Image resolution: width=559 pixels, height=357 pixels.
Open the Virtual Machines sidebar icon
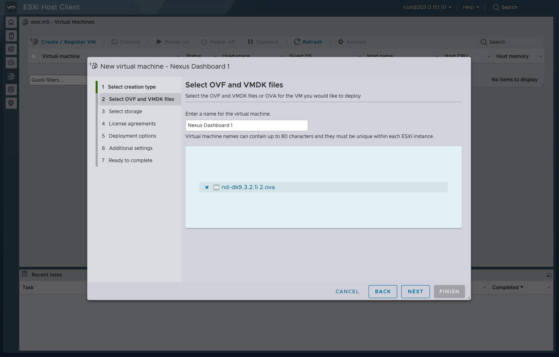click(x=11, y=76)
